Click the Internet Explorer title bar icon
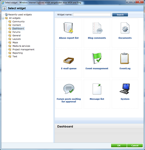The height and width of the screenshot is (150, 145). (x=3, y=3)
